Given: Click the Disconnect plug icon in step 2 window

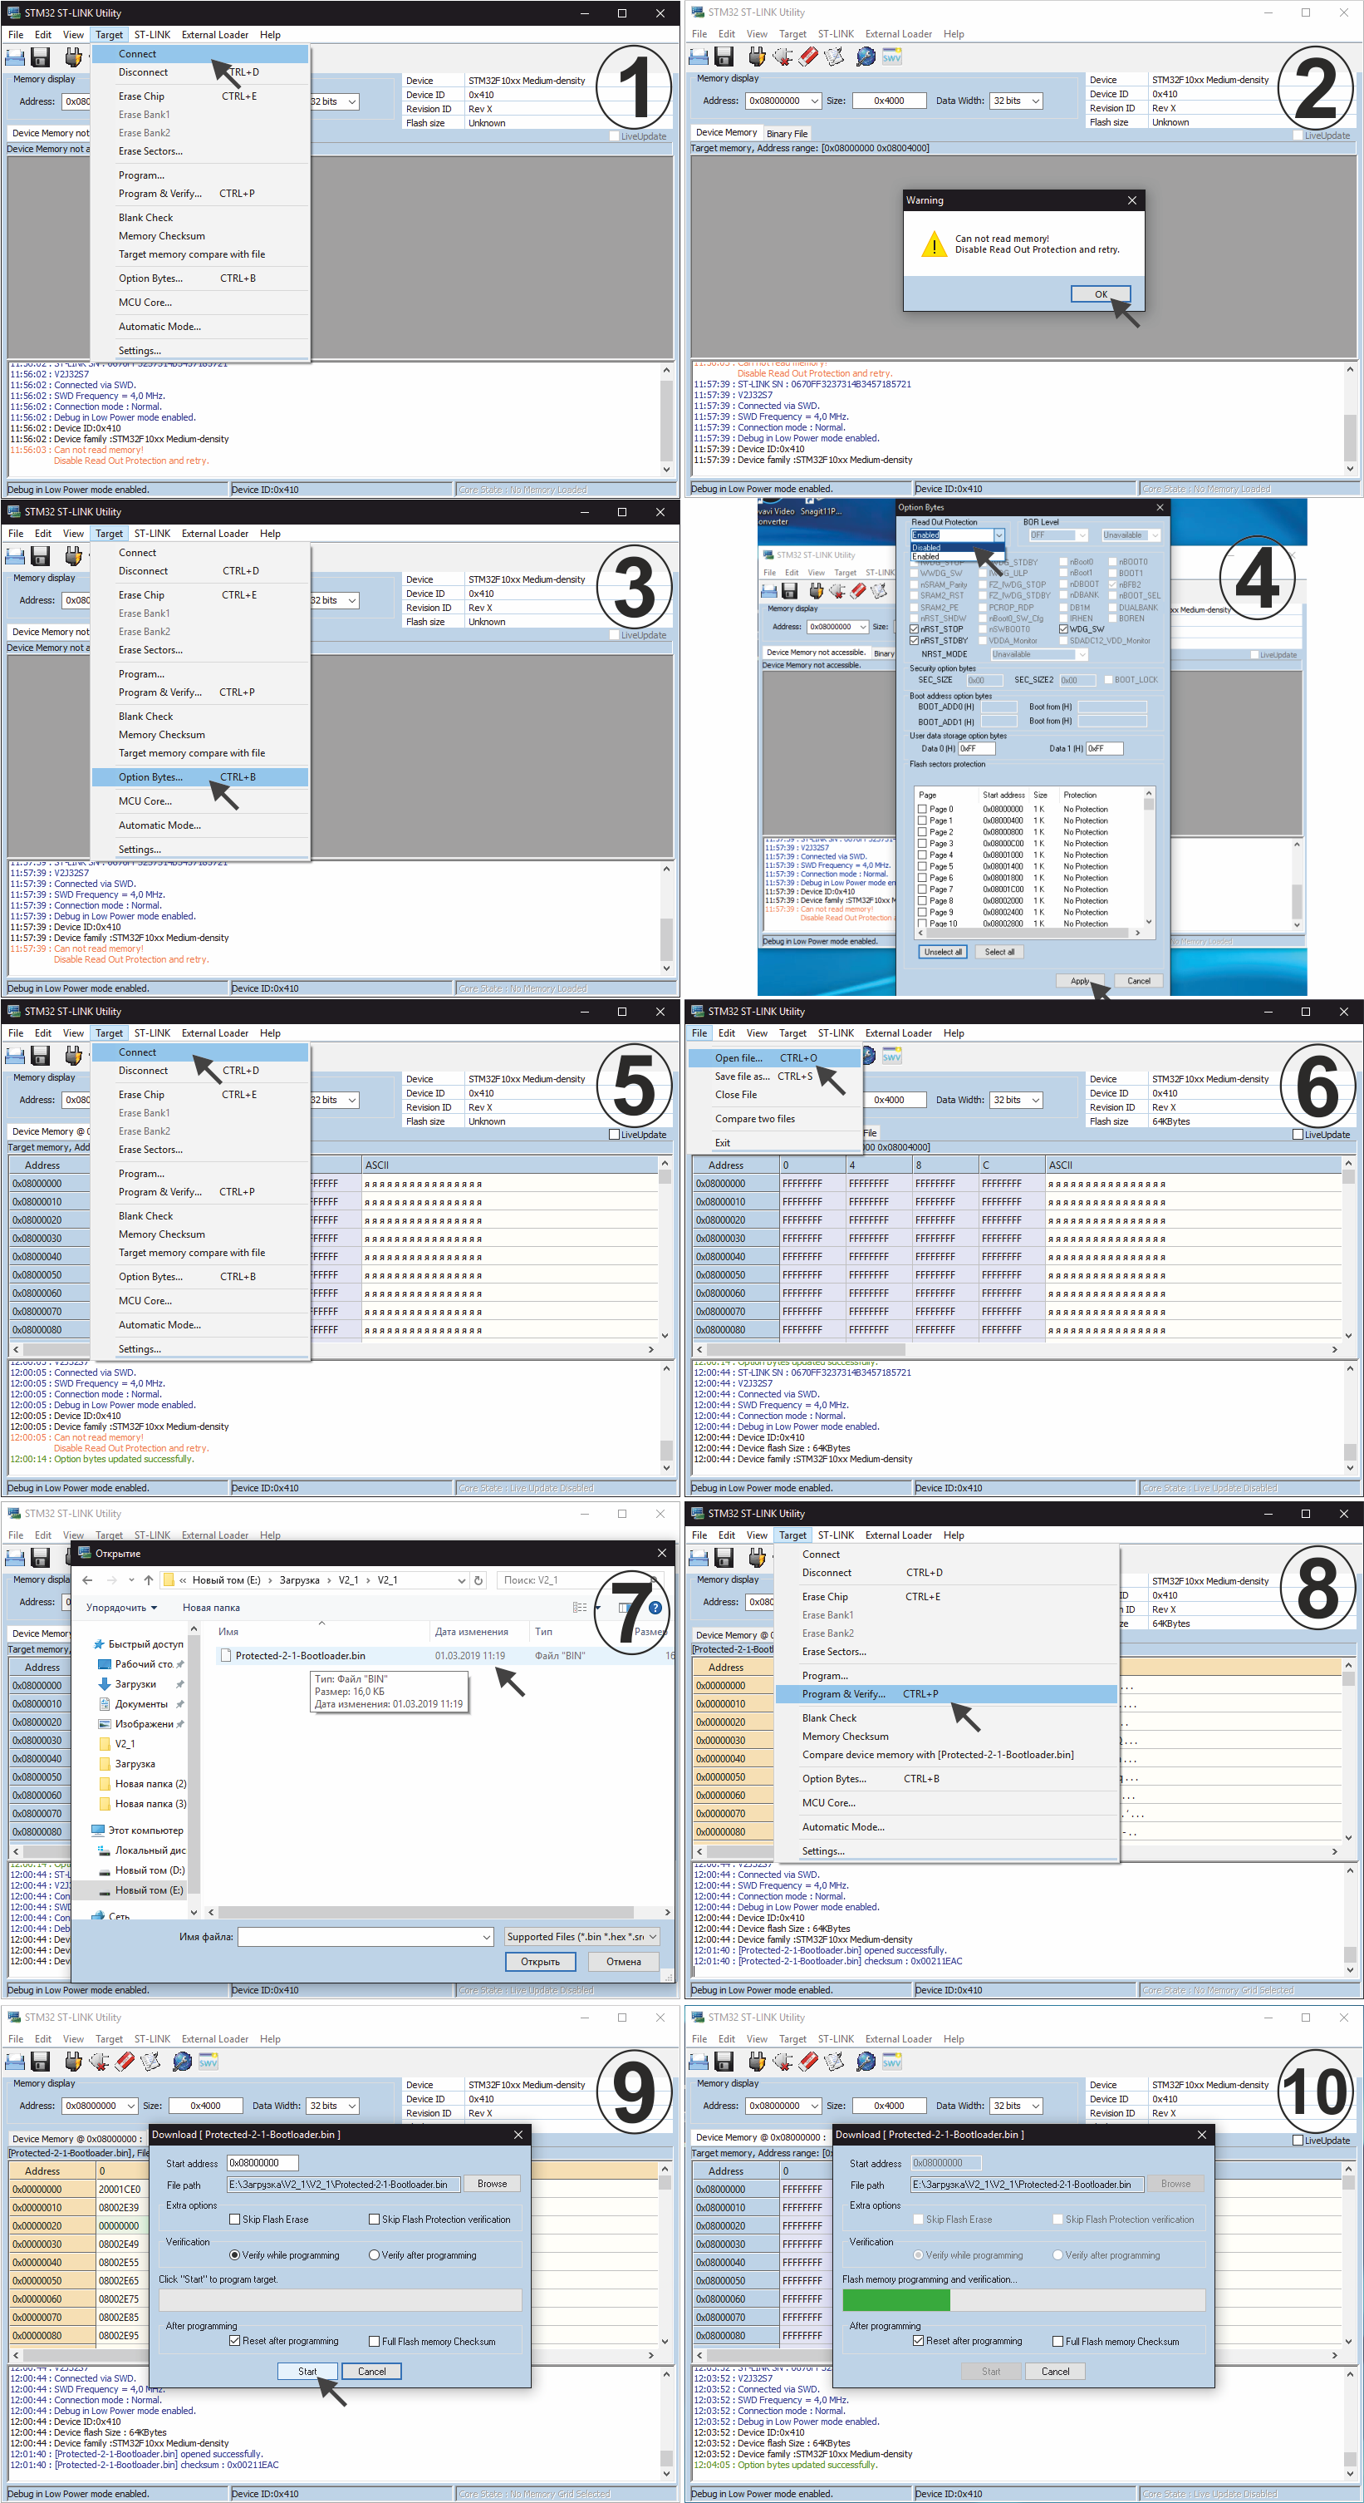Looking at the screenshot, I should coord(783,57).
